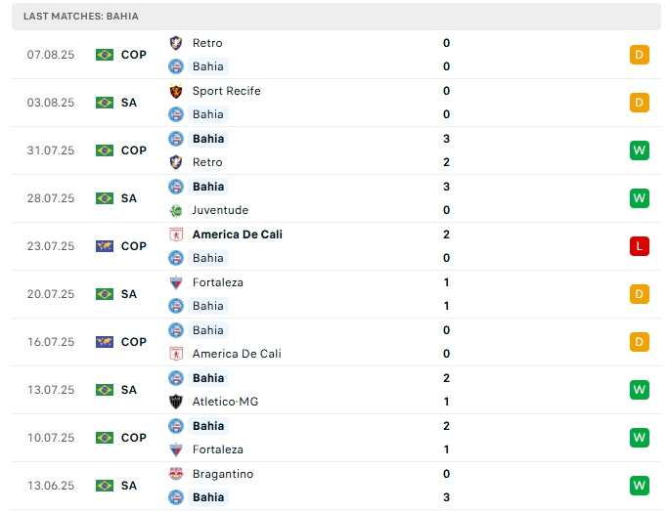
Task: Click Juventude green club crest
Action: tap(176, 210)
